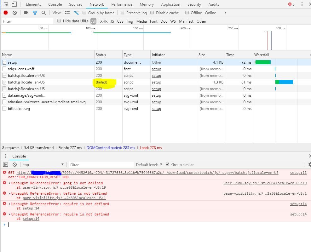The image size is (311, 252).
Task: Focus the console Filter input field
Action: point(101,164)
